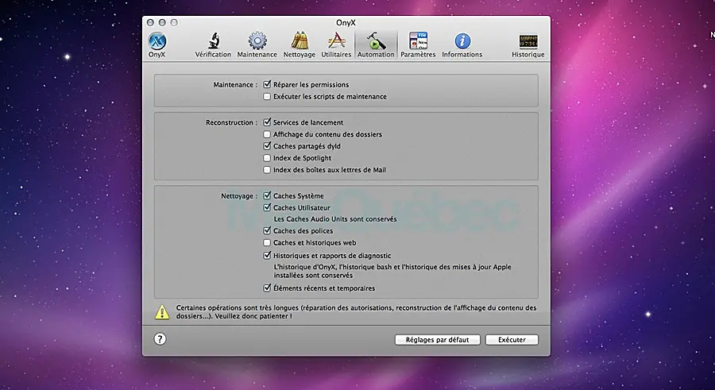Open the Maintenance gear icon
This screenshot has height=390, width=715.
[257, 44]
